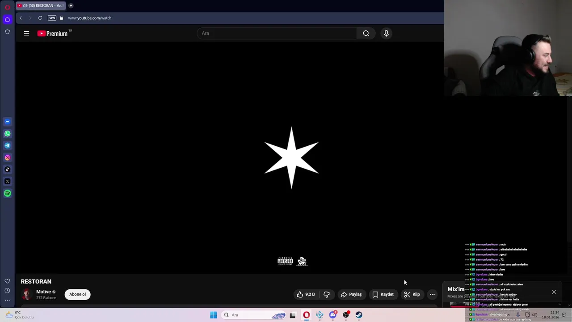Screen dimensions: 572x322
Task: Create a clip with Klip button
Action: pyautogui.click(x=412, y=294)
